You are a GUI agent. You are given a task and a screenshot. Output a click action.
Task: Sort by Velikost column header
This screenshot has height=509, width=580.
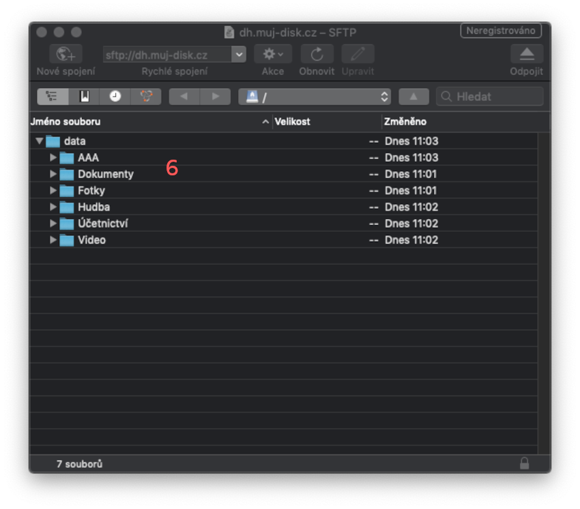[326, 121]
